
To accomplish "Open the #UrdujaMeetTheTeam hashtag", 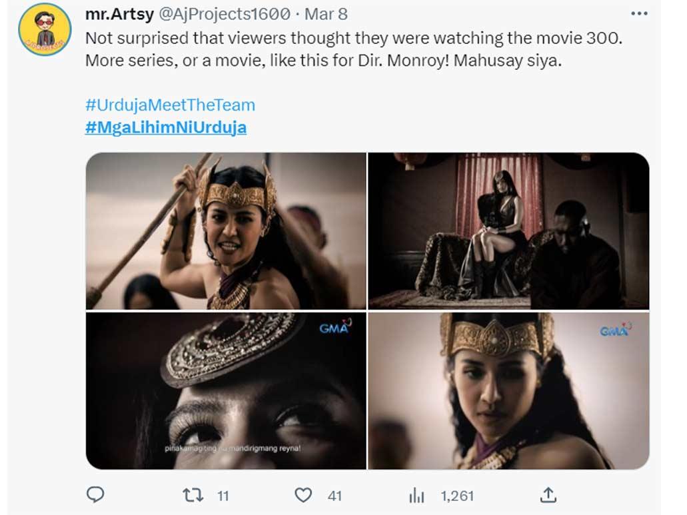I will (170, 105).
